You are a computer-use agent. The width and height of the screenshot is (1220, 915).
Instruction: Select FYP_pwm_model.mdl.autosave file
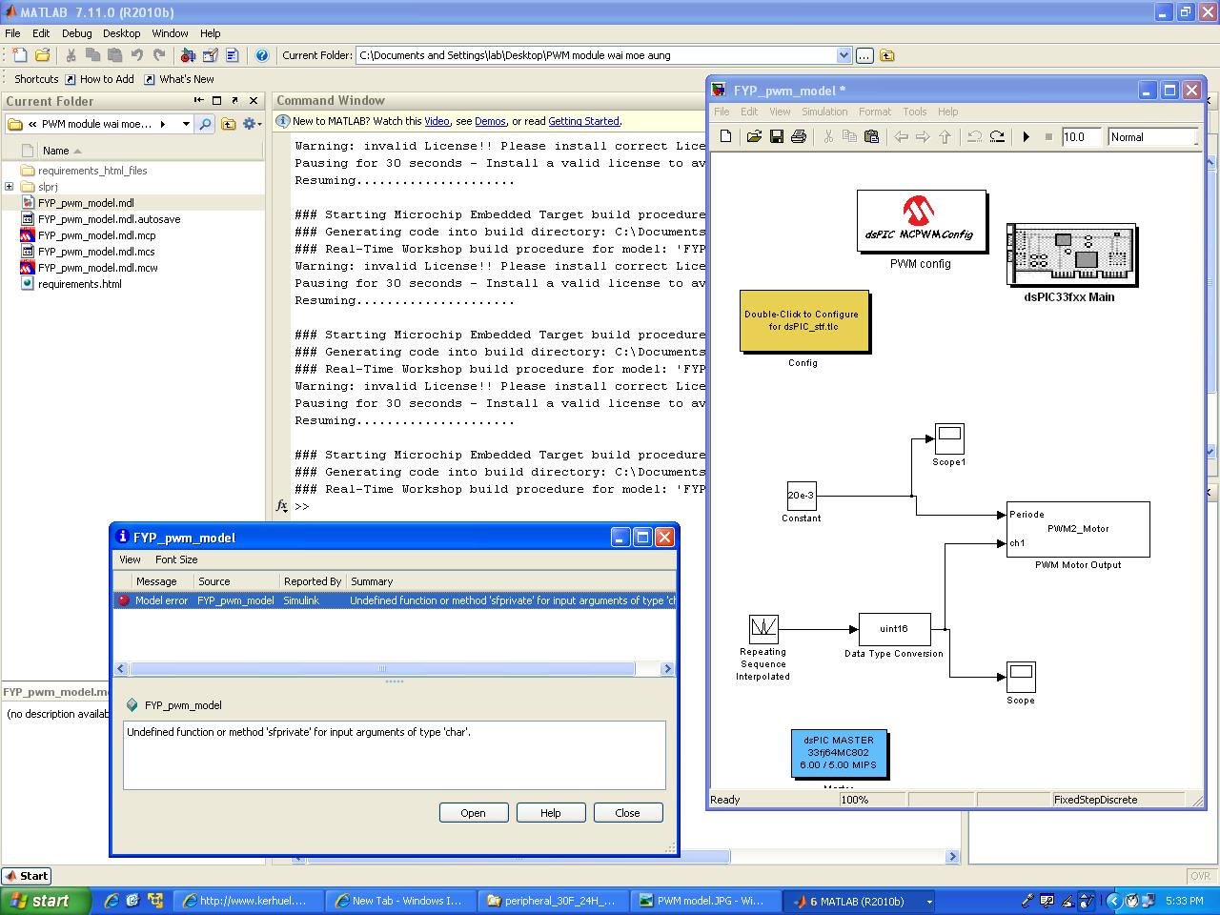click(x=109, y=219)
